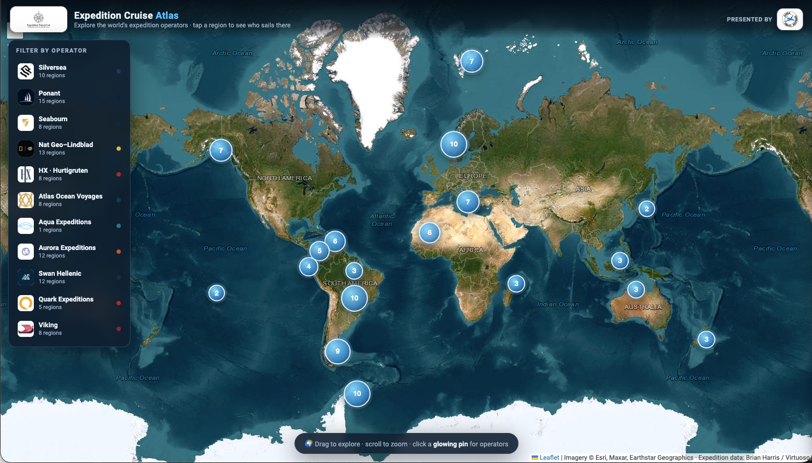The height and width of the screenshot is (463, 812).
Task: Select the Quark Expeditions orange ring logo
Action: click(x=26, y=303)
